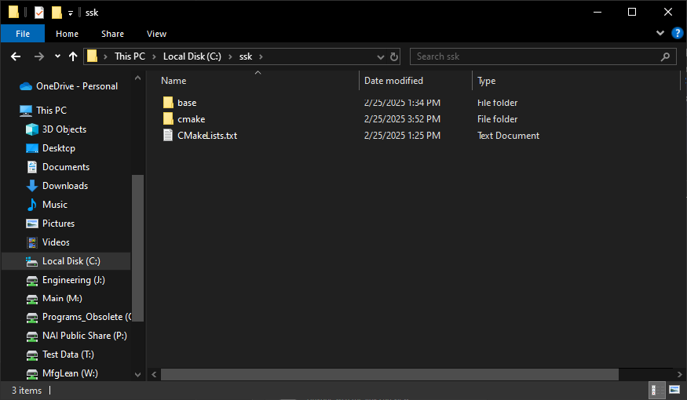687x400 pixels.
Task: Open the Customize Quick Access Toolbar dropdown
Action: [70, 13]
